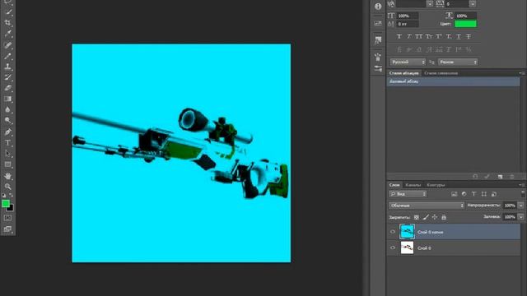Select the Horizontal Type tool

coord(7,142)
